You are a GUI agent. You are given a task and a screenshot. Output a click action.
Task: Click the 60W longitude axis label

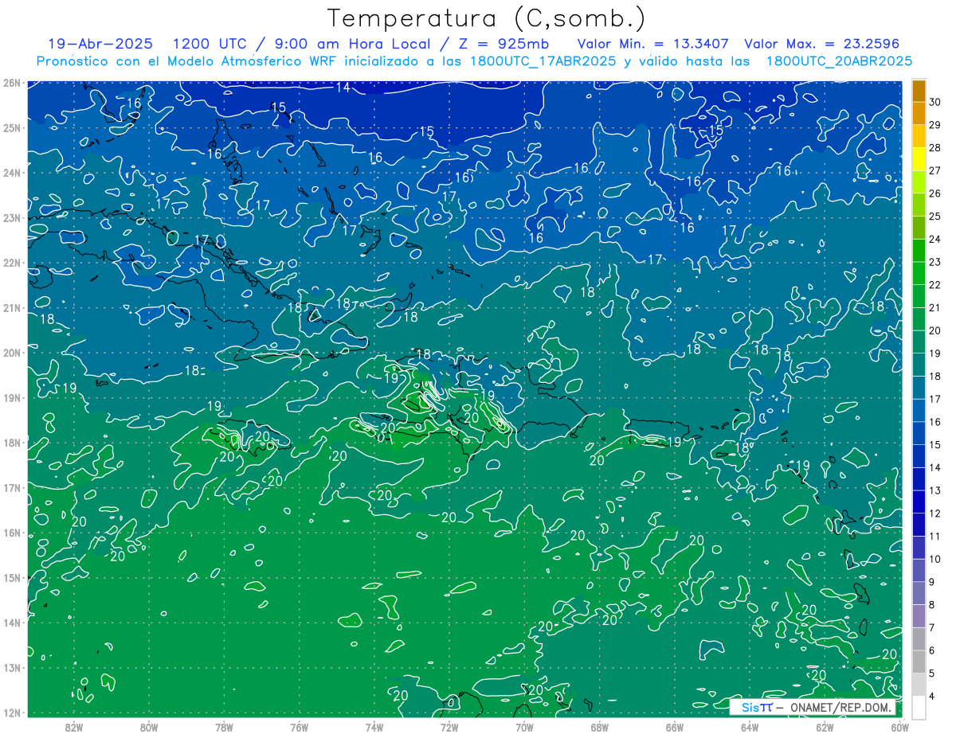pos(899,727)
